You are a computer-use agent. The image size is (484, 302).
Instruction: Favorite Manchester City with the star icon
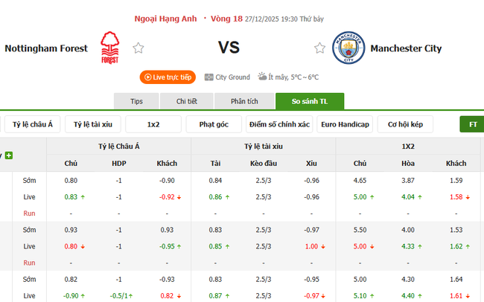click(319, 48)
